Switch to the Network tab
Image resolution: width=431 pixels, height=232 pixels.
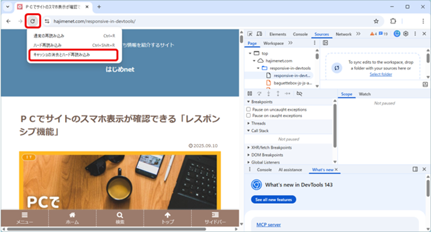(x=343, y=34)
